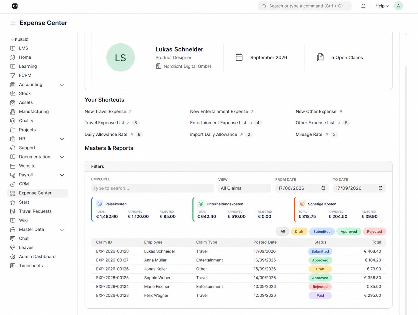The height and width of the screenshot is (315, 418).
Task: Open Entertainment Expense List shortcut
Action: pyautogui.click(x=221, y=123)
